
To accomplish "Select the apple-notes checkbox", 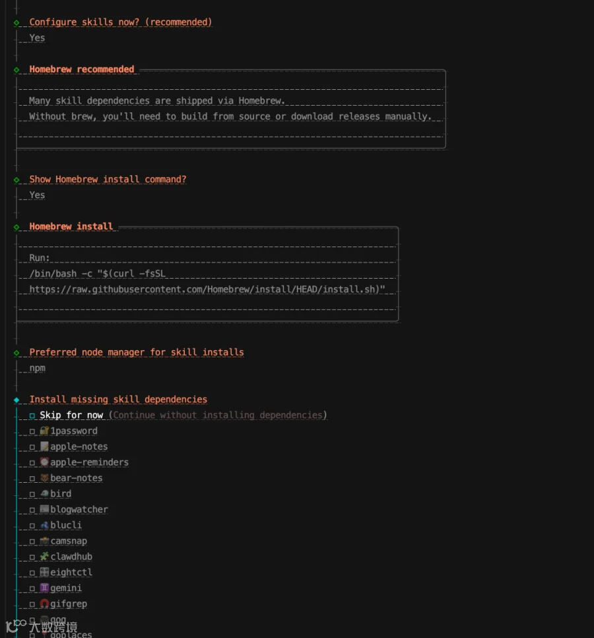I will 32,447.
